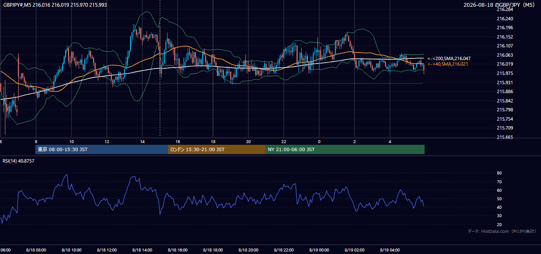Click the bottom date label '8/18 16:00'

[x=178, y=250]
